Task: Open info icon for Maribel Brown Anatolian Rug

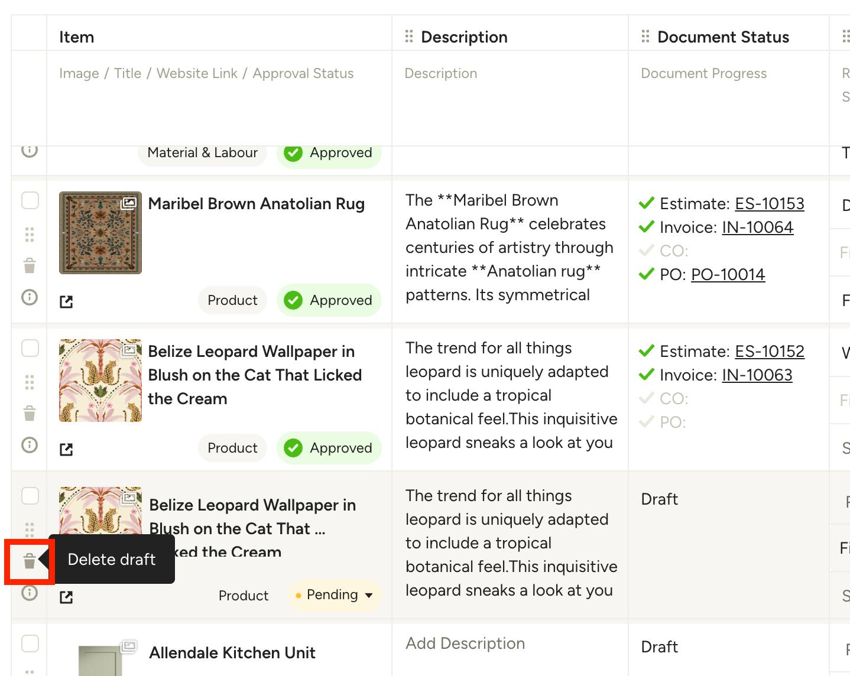Action: [30, 297]
